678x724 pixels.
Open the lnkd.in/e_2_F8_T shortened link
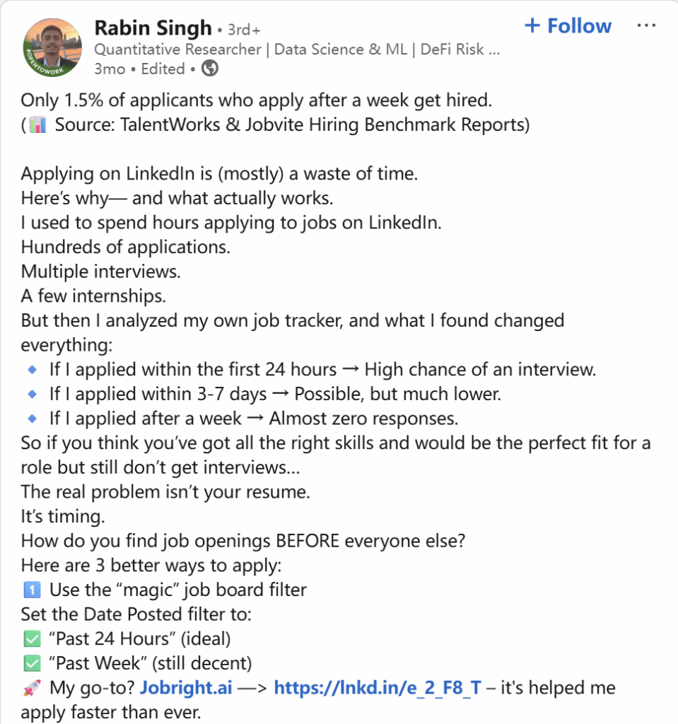(378, 687)
